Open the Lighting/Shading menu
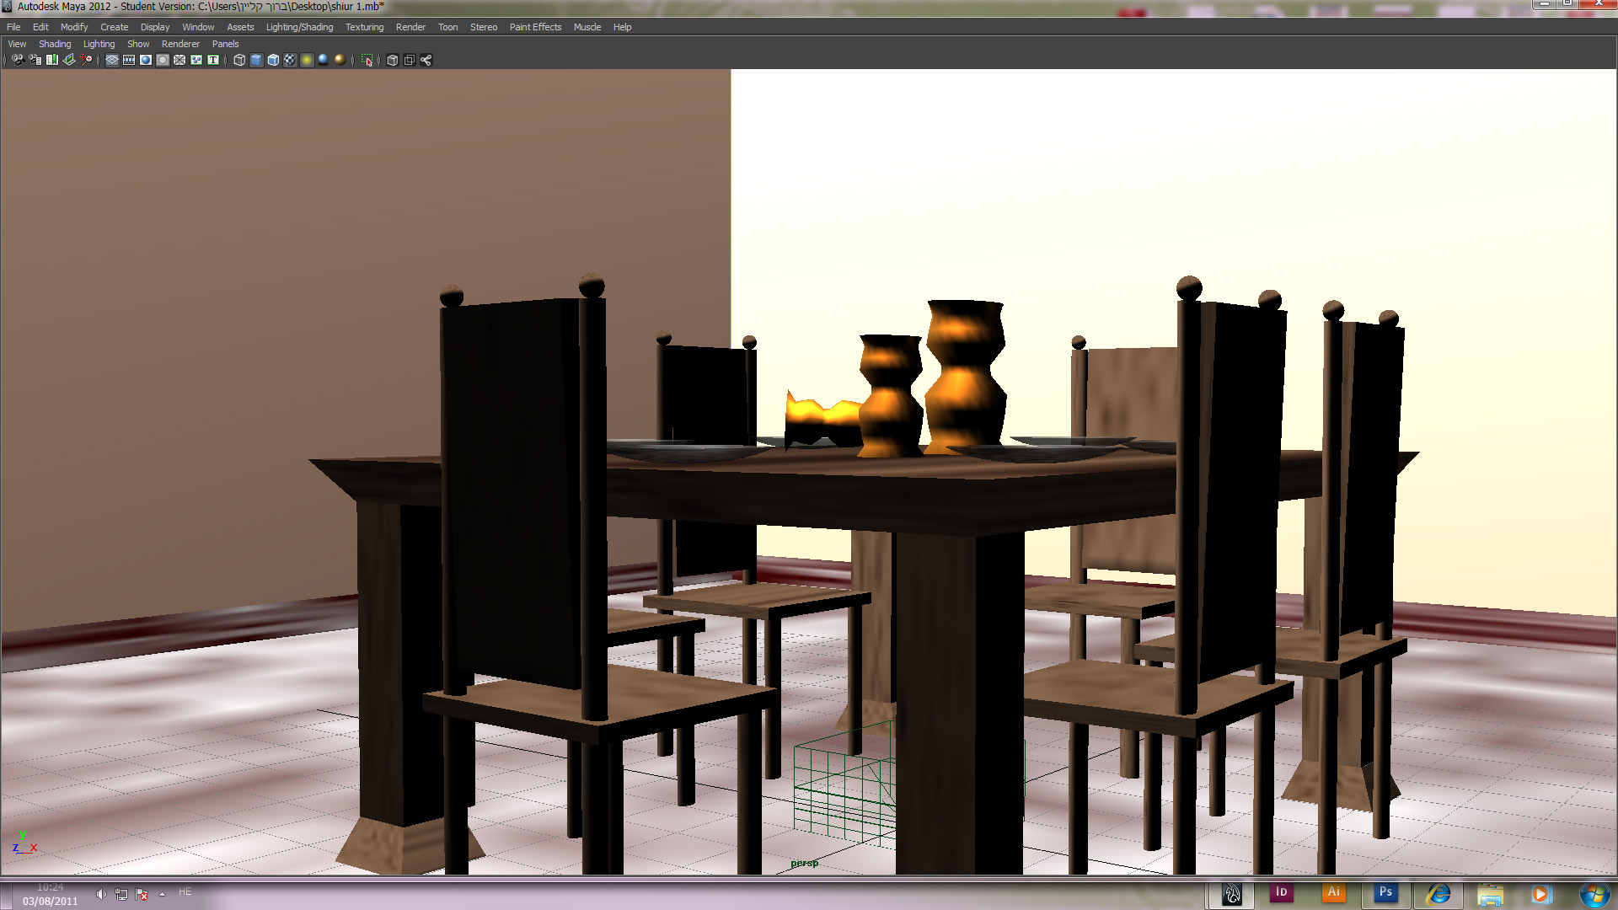This screenshot has width=1618, height=910. coord(299,27)
